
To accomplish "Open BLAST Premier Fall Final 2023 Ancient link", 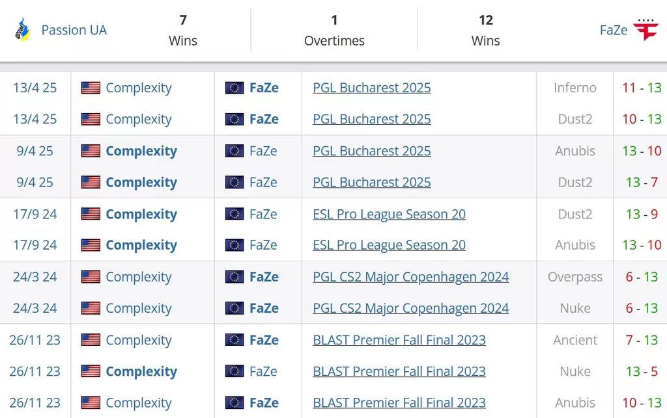I will click(x=399, y=340).
